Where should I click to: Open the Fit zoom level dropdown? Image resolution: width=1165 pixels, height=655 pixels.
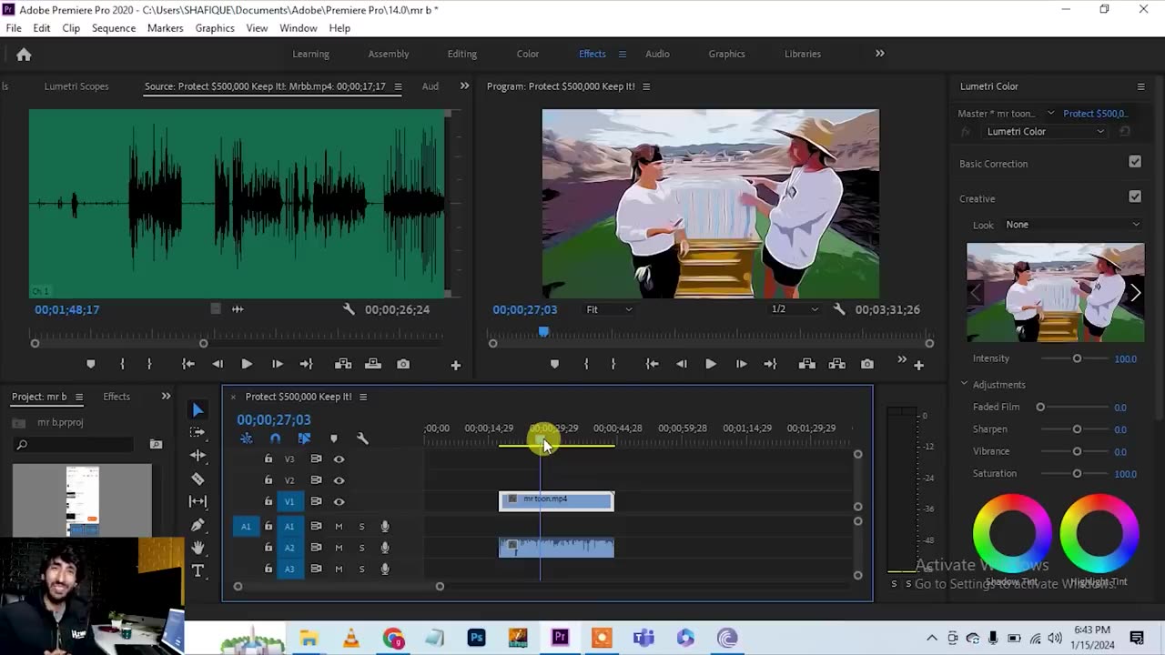[609, 309]
